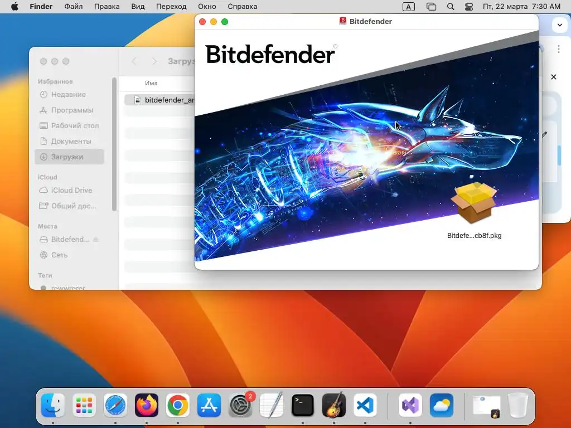Screen dimensions: 571x428
Task: Open Spotlight search in the menu bar
Action: point(451,7)
